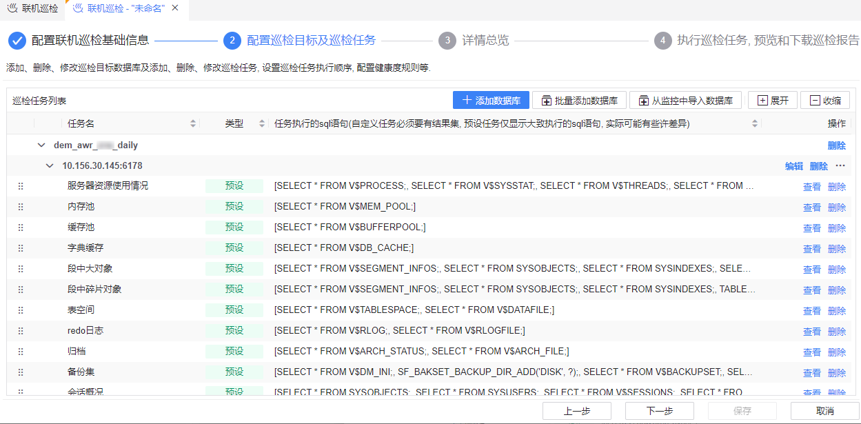
Task: View the 服务器资源使用情况 task
Action: [812, 187]
